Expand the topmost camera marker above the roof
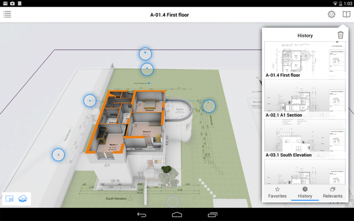The width and height of the screenshot is (354, 221). (145, 54)
